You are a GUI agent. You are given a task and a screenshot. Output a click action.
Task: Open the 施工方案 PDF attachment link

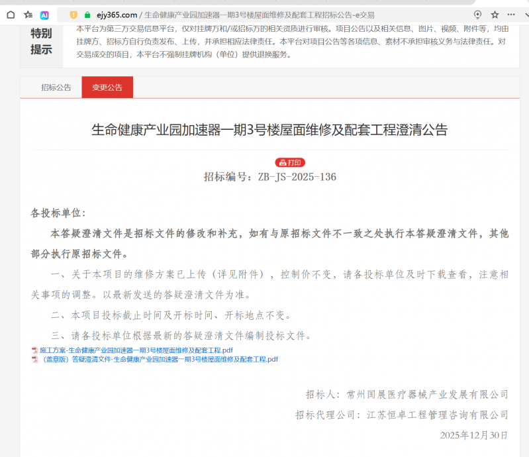(136, 350)
